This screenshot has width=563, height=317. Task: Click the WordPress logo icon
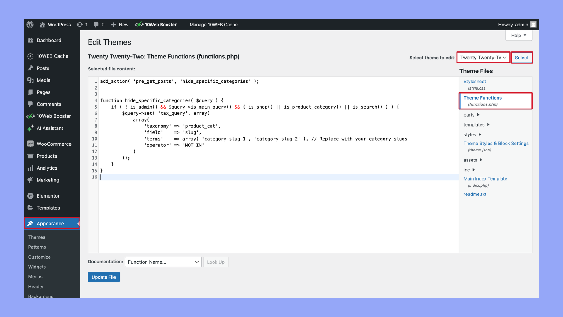click(x=30, y=25)
